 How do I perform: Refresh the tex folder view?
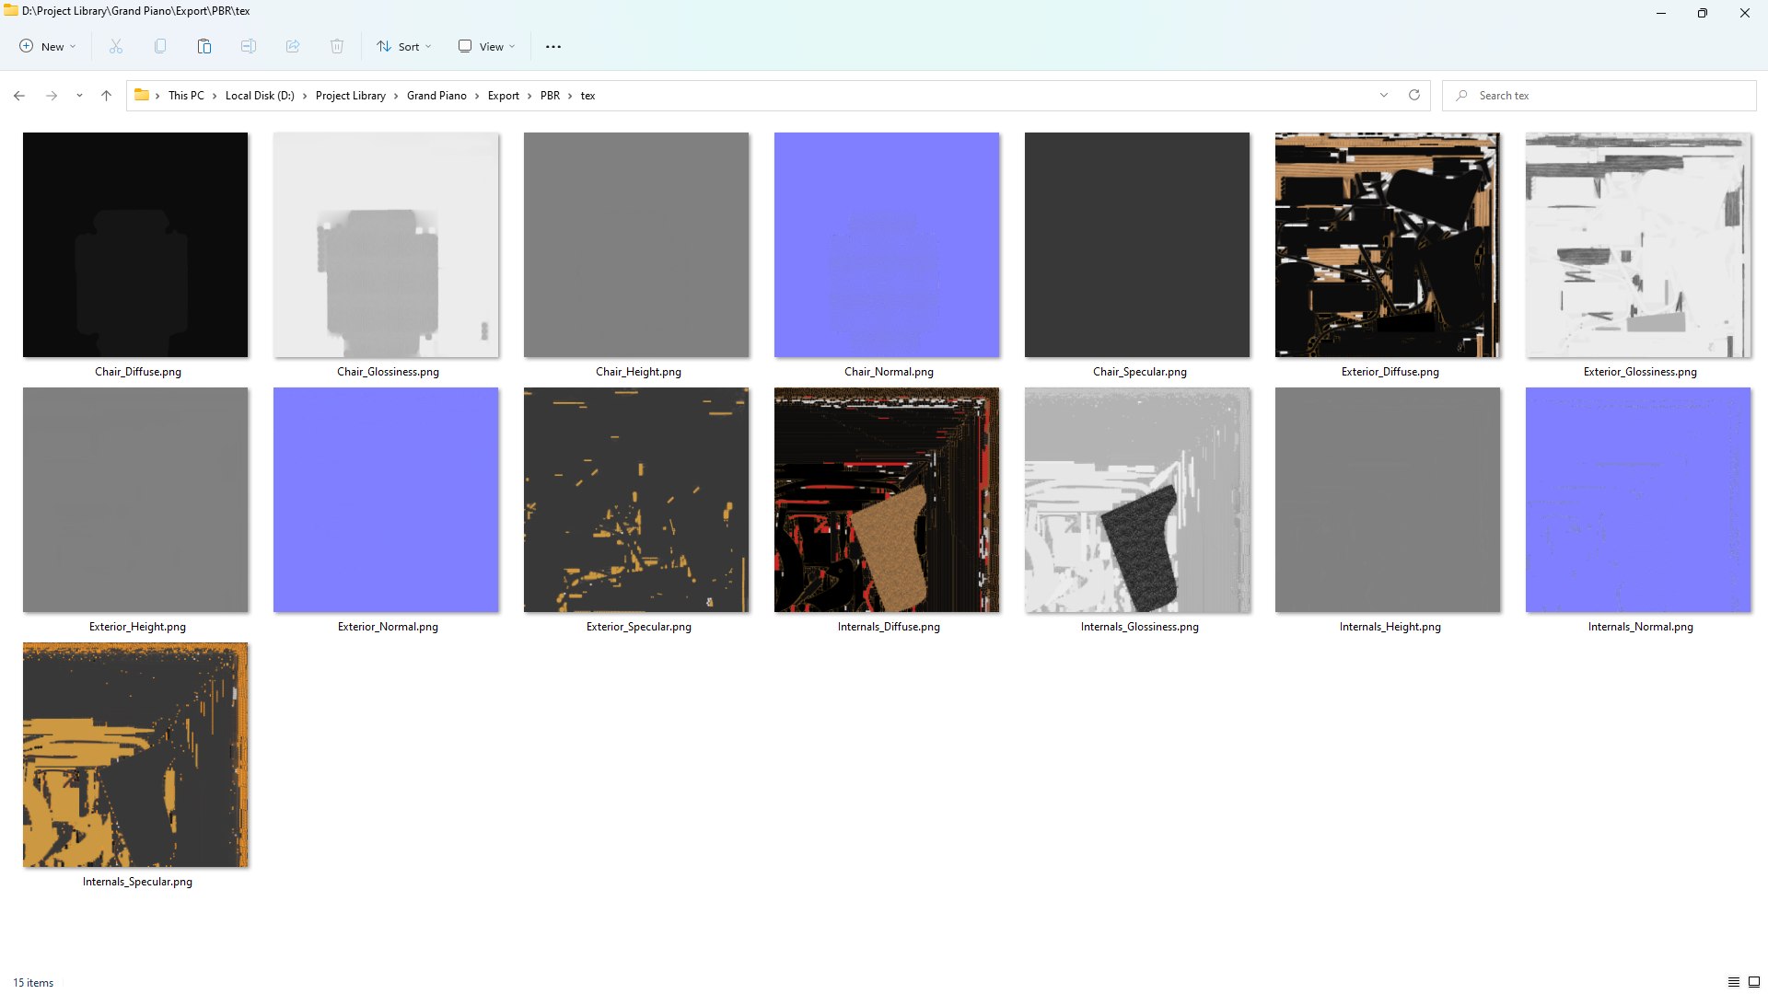coord(1414,95)
